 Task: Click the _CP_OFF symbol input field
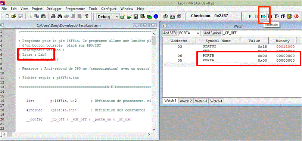[x=262, y=33]
